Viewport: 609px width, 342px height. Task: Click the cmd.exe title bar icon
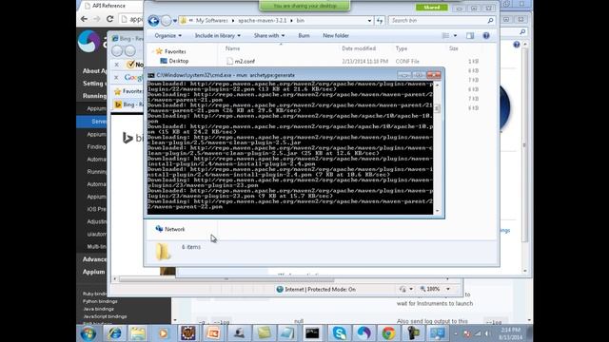pyautogui.click(x=151, y=75)
